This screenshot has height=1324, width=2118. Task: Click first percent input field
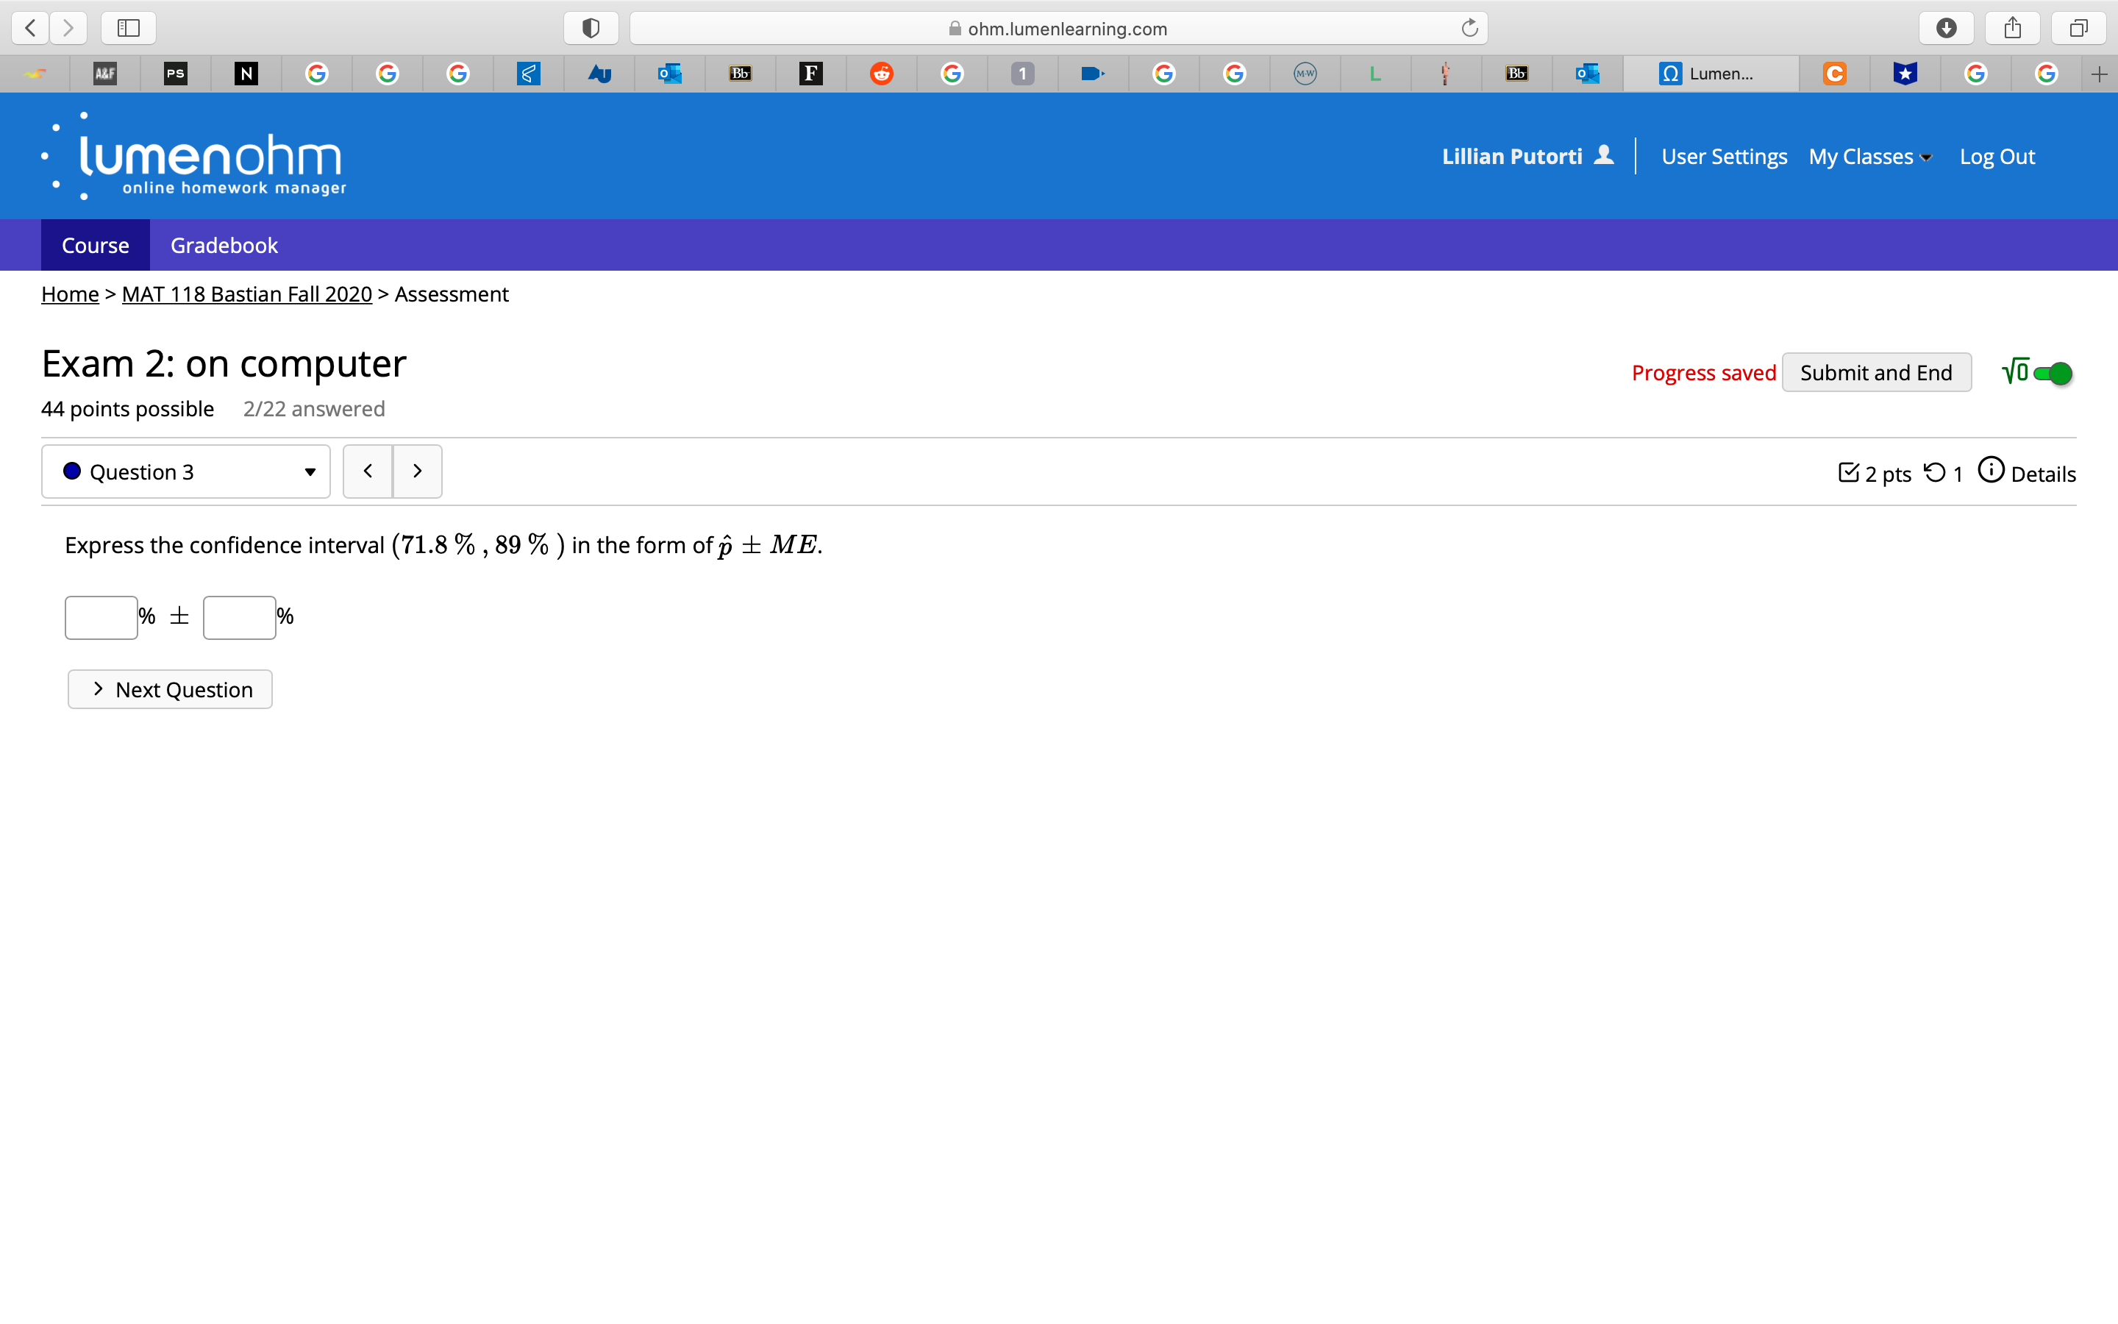[101, 617]
